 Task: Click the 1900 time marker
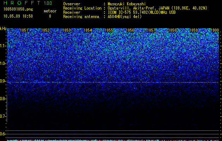[215, 30]
